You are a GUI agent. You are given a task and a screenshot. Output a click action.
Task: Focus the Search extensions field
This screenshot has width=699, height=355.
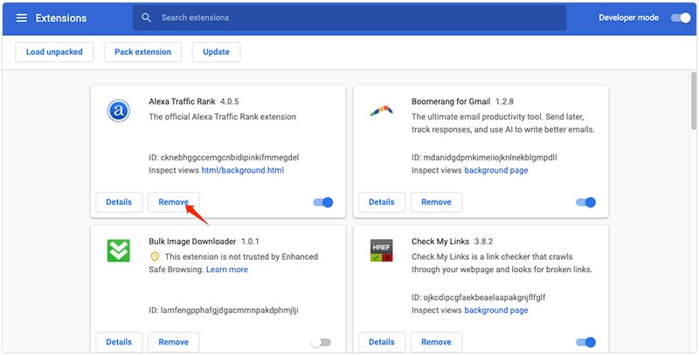point(349,17)
